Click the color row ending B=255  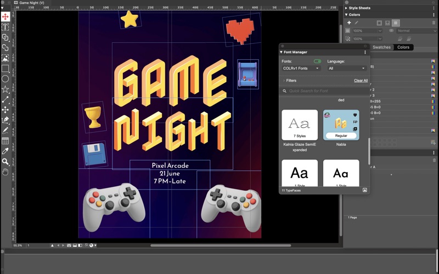coord(403,101)
